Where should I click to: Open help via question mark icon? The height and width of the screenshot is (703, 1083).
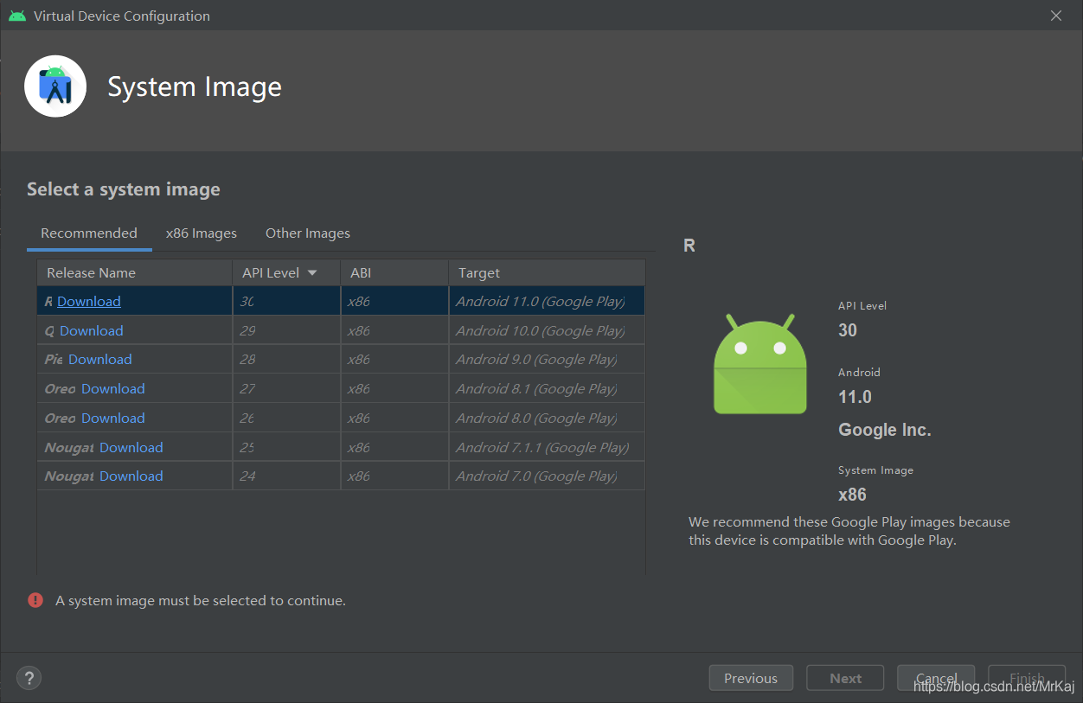click(x=29, y=678)
